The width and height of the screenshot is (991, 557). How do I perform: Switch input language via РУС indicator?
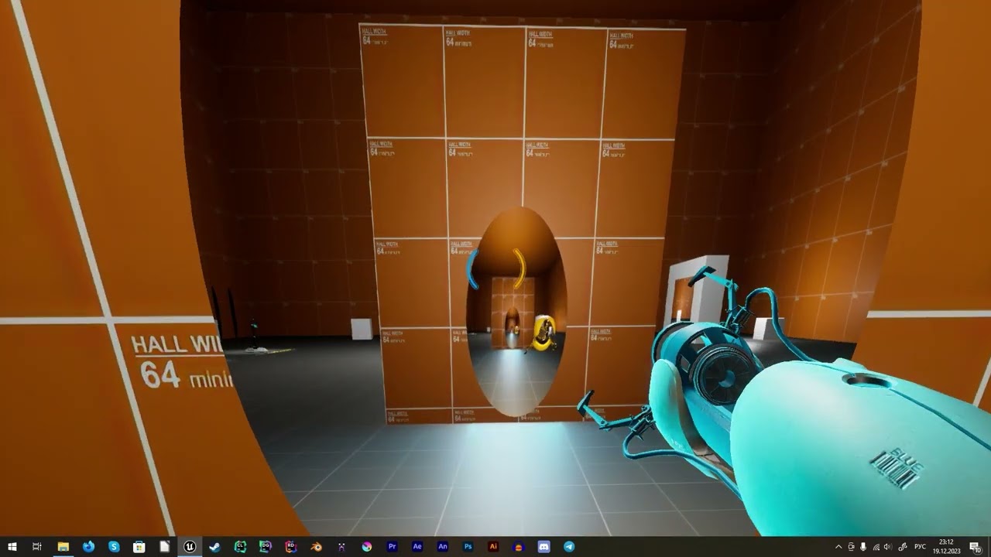click(921, 547)
